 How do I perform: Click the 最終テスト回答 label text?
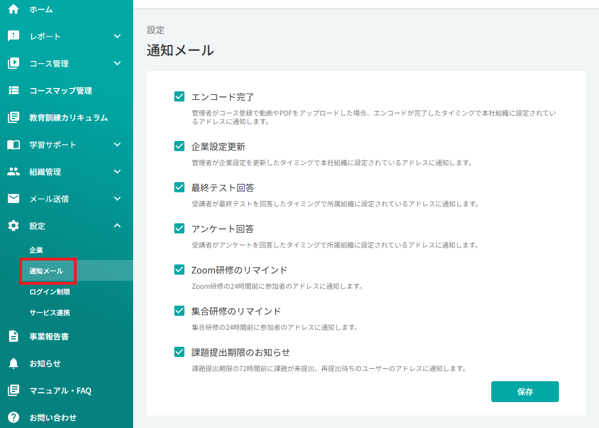(x=223, y=188)
